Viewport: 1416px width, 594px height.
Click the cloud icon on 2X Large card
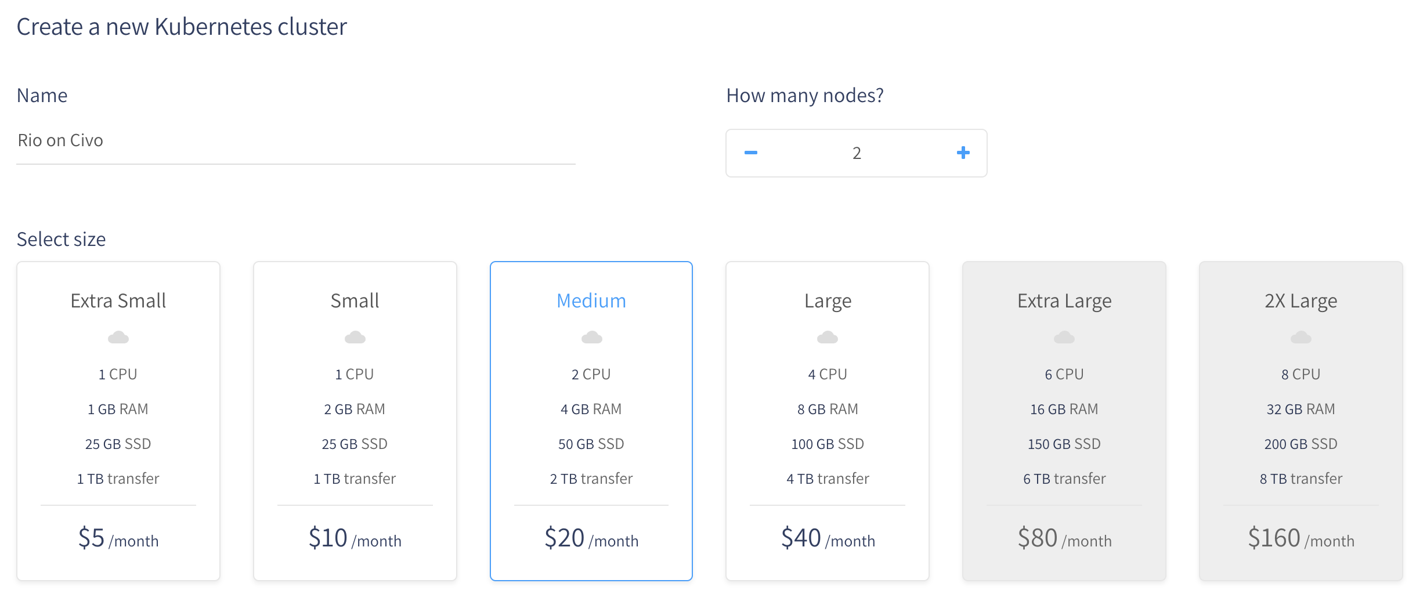click(x=1301, y=337)
